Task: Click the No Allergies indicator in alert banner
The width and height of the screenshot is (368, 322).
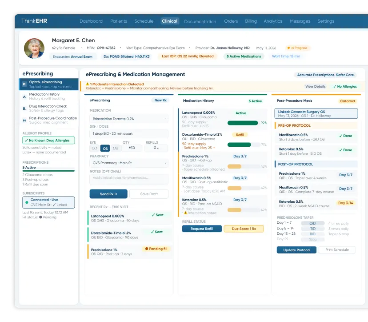Action: (x=345, y=86)
